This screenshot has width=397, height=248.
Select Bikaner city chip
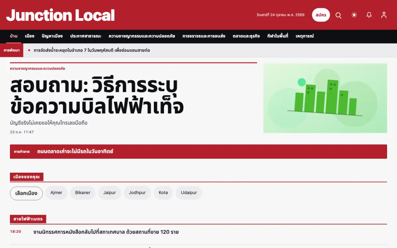coord(83,193)
